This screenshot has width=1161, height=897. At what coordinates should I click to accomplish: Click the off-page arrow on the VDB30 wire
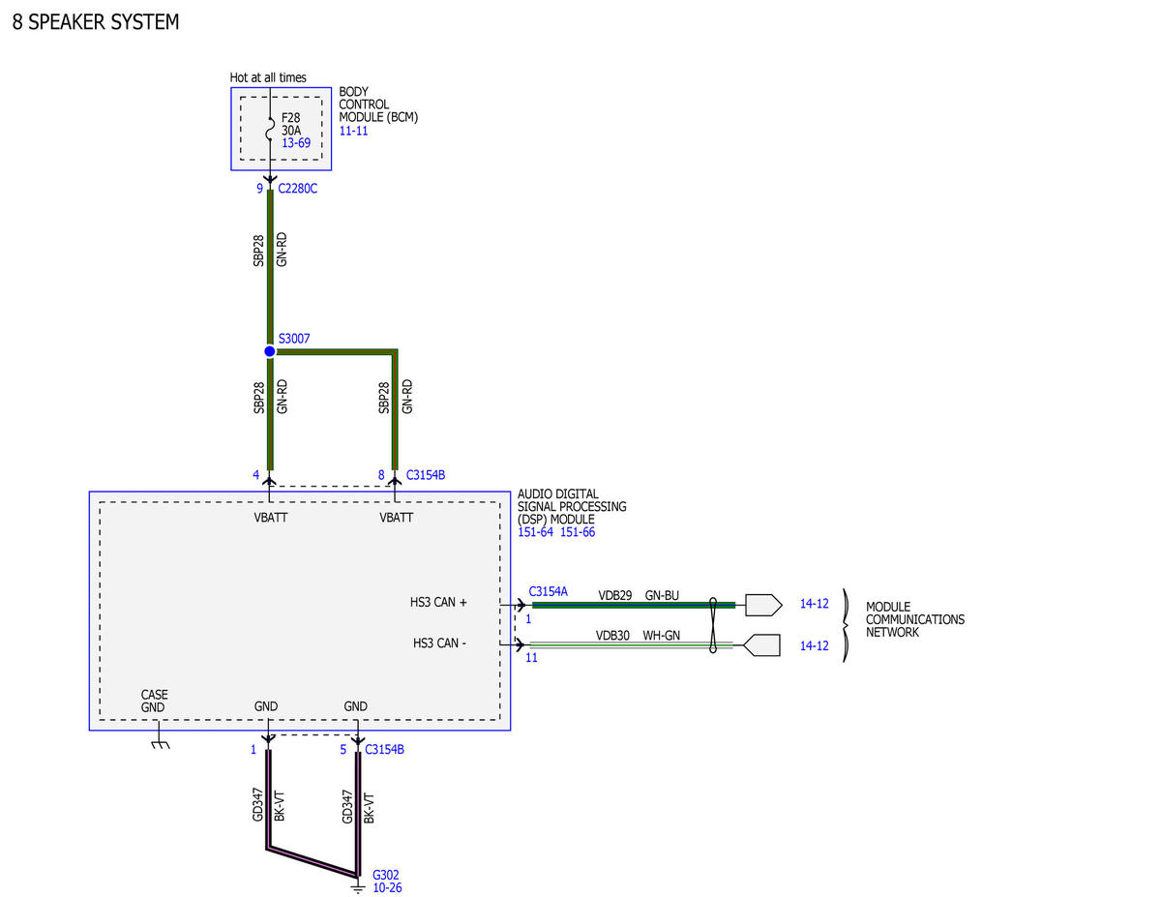(762, 645)
